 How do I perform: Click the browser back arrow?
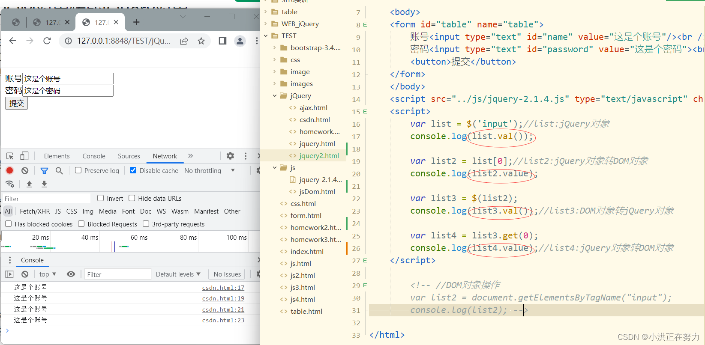point(12,41)
